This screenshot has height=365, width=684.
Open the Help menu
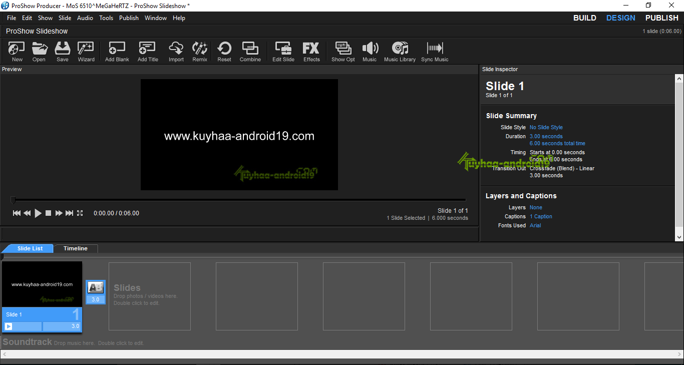[179, 18]
